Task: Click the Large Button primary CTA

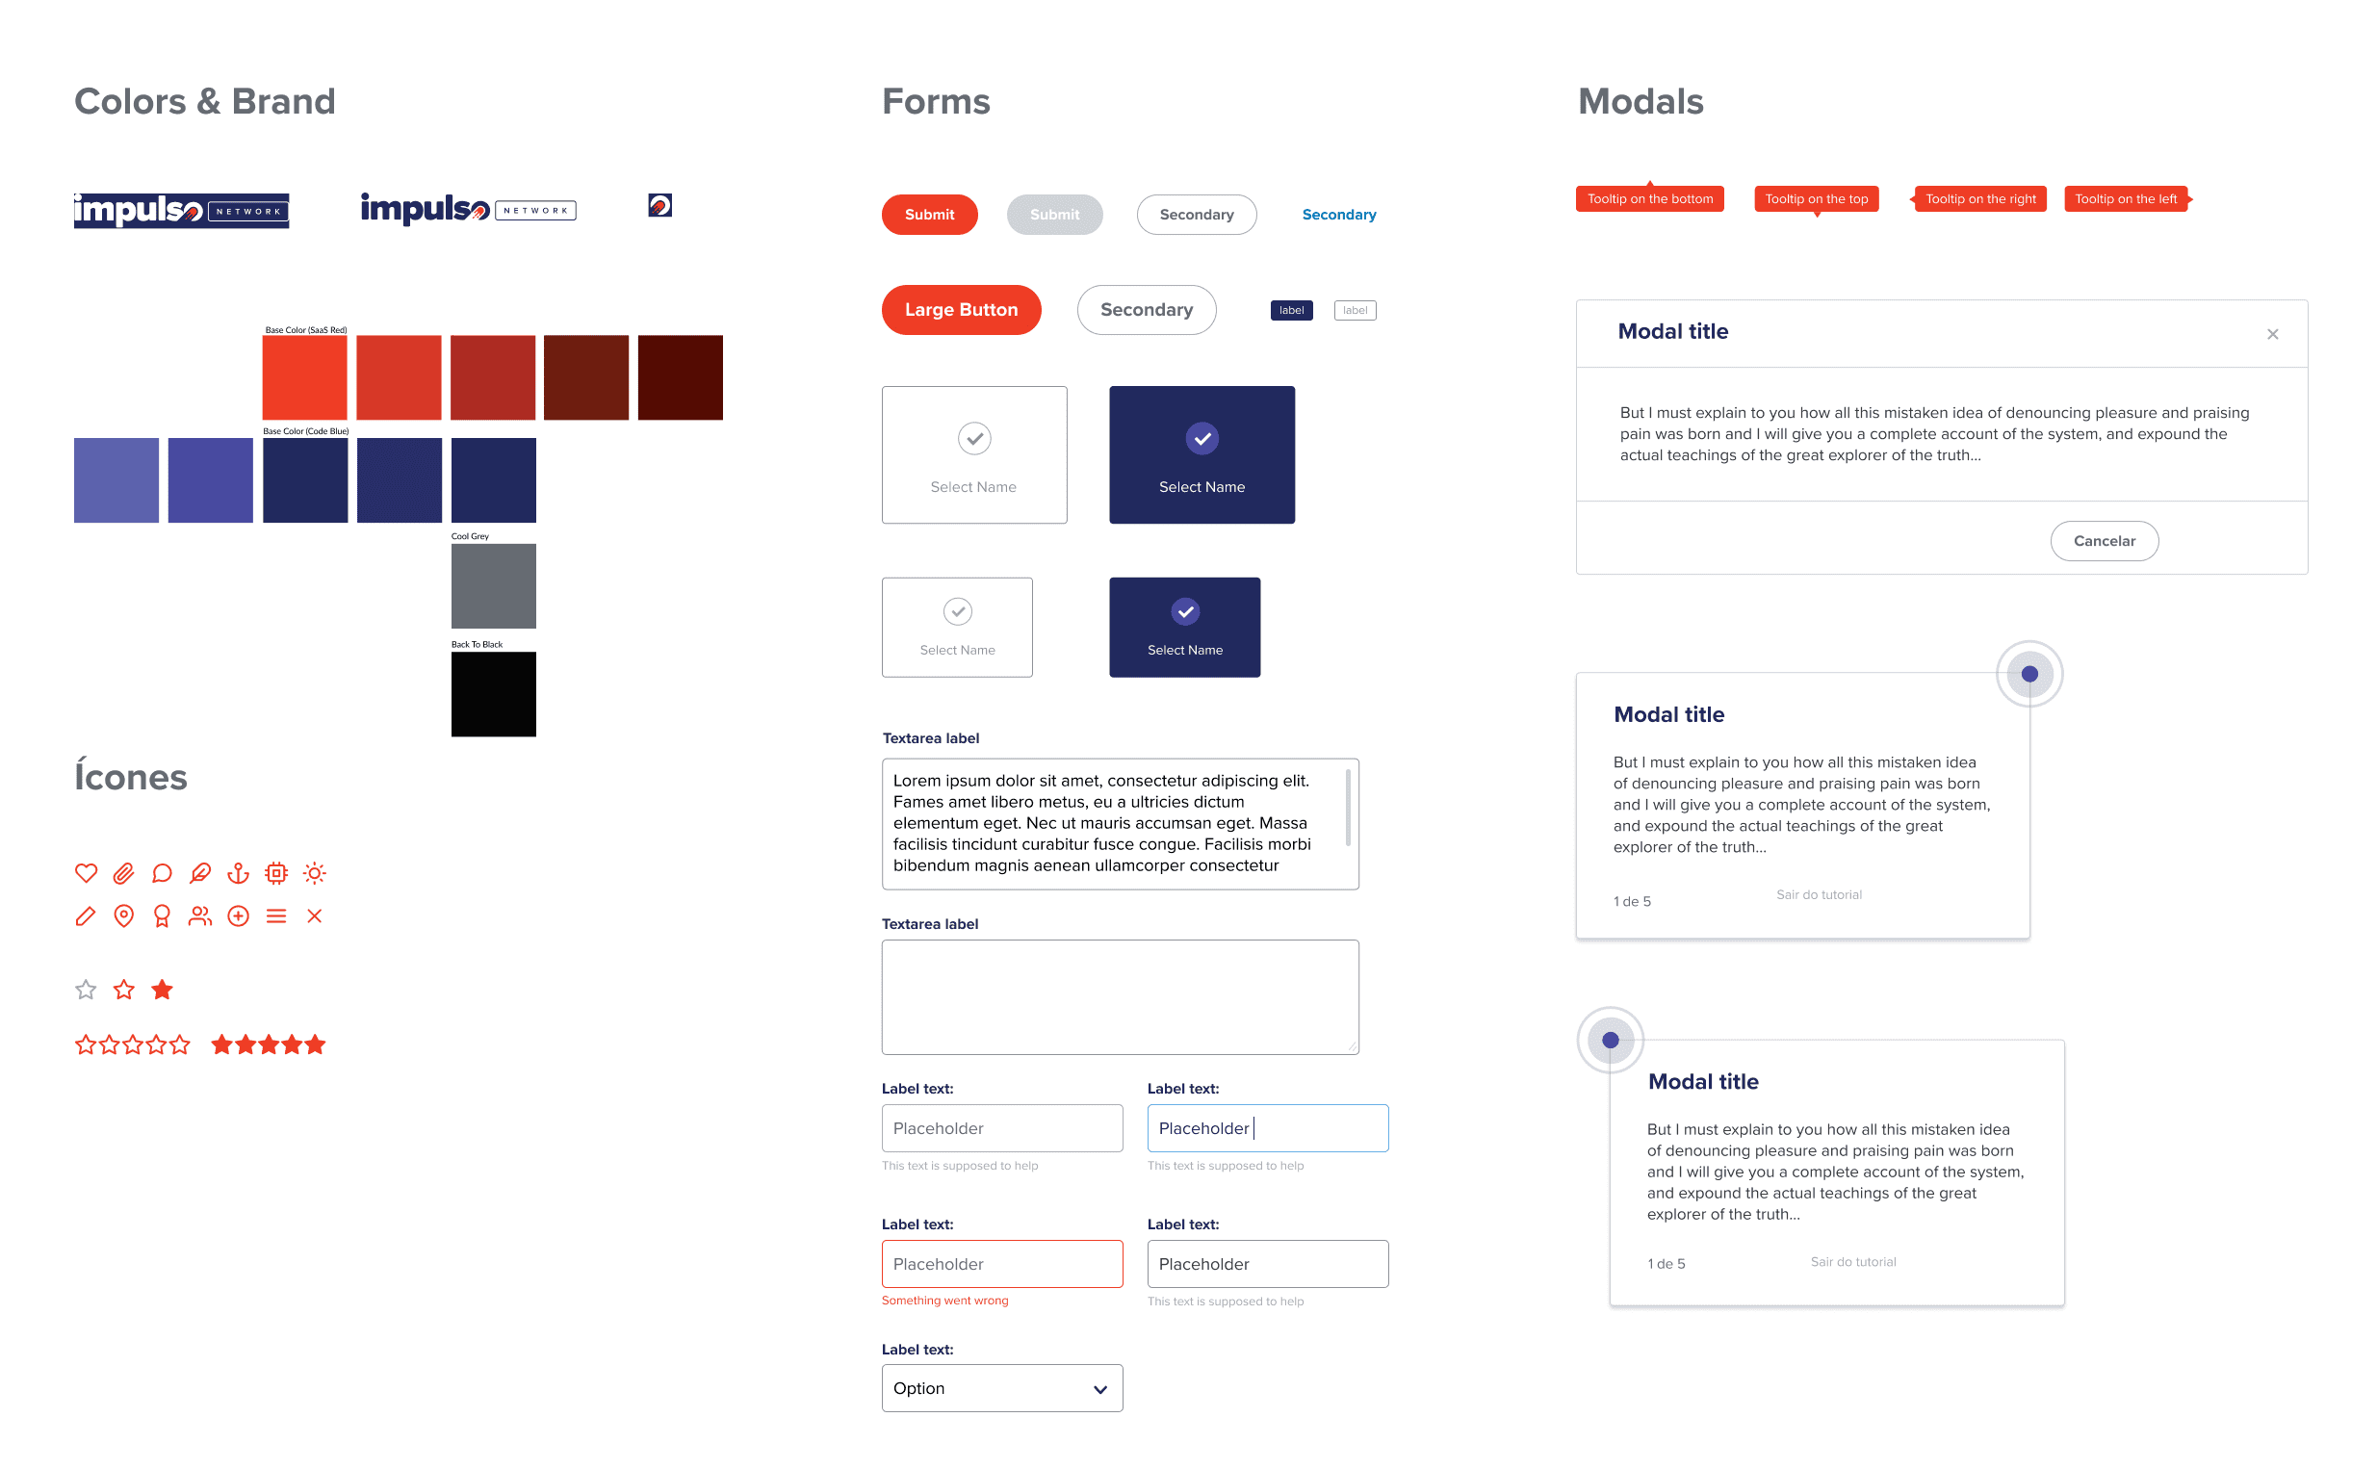Action: click(x=961, y=309)
